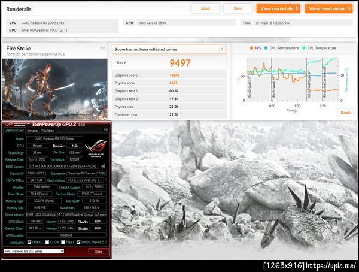Click the Subvendor Sapphire/PCPartner field

86,173
